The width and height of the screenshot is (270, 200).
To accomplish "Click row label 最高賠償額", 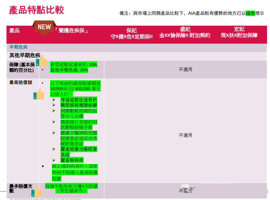I will coord(21,83).
